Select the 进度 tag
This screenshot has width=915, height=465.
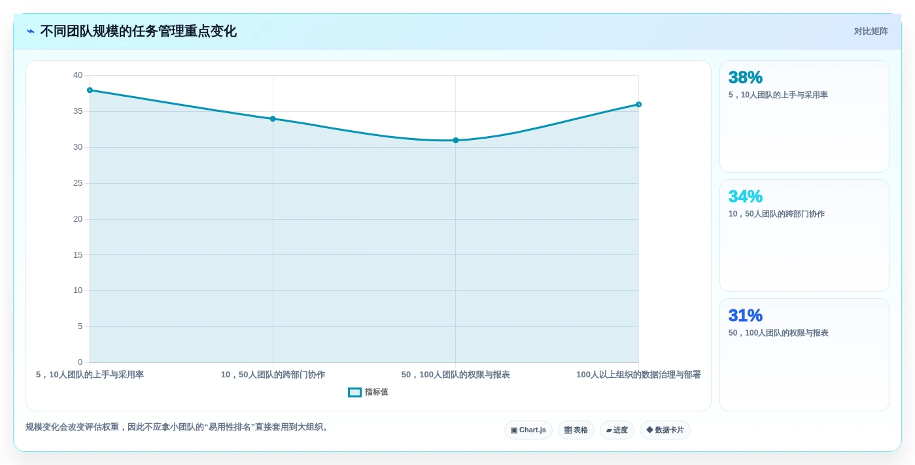(617, 430)
